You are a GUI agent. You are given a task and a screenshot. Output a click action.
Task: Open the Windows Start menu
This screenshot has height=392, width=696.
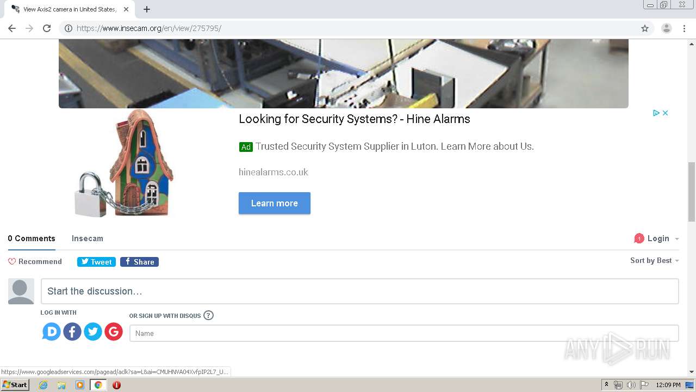[15, 385]
